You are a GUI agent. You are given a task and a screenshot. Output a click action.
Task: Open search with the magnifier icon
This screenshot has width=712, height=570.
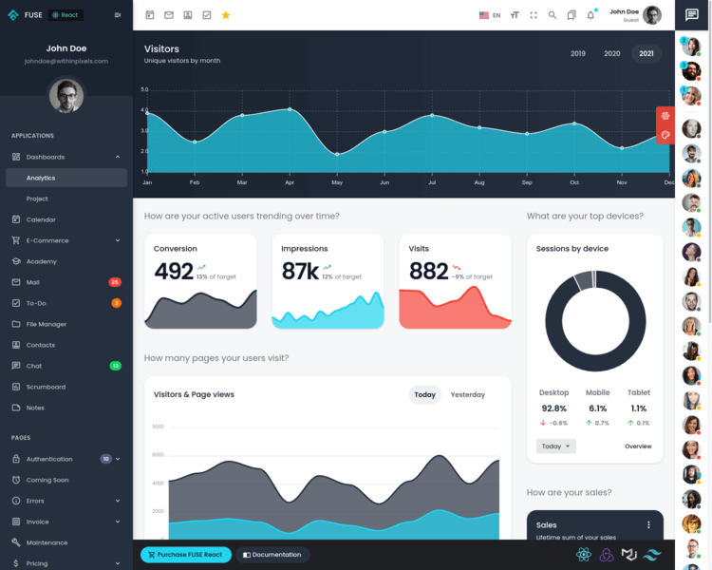click(553, 15)
